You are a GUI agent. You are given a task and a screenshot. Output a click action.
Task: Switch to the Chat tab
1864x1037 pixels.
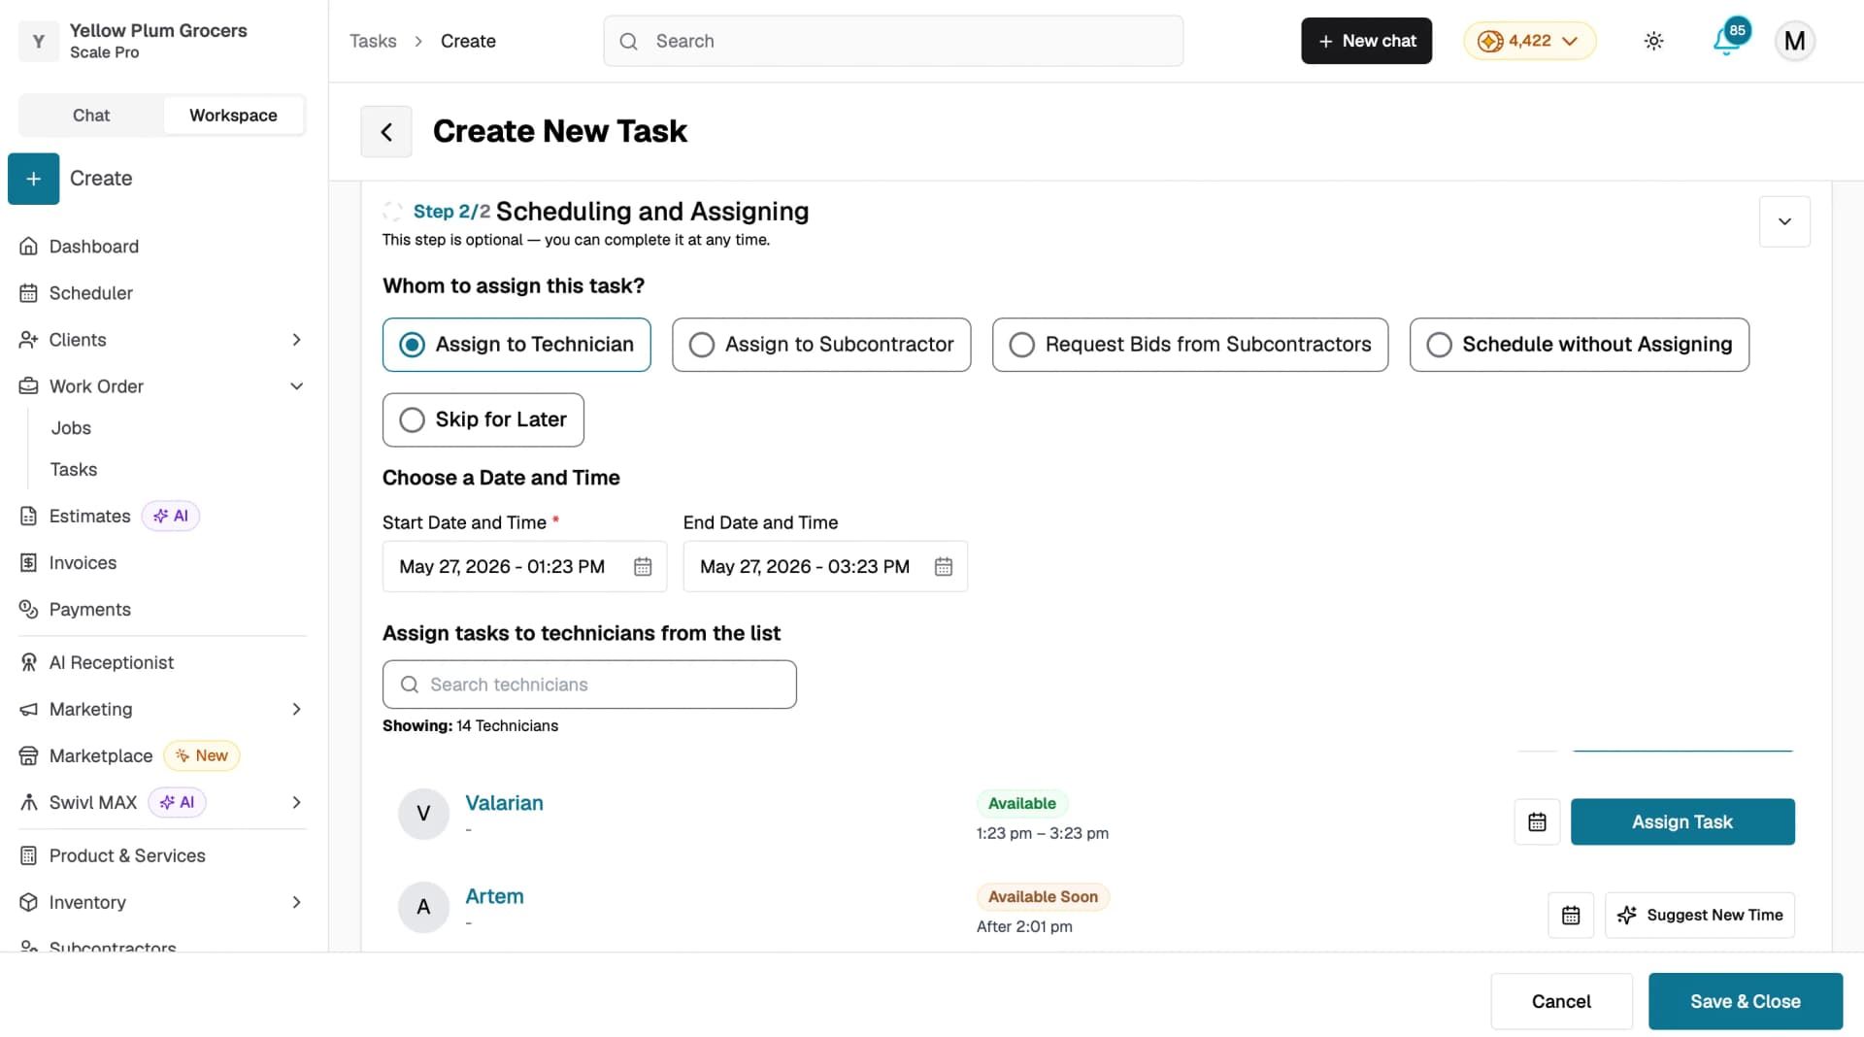tap(91, 116)
